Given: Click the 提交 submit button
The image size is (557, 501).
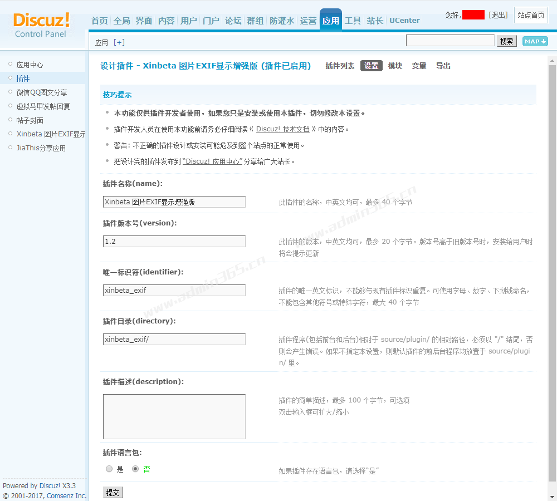Looking at the screenshot, I should click(113, 493).
